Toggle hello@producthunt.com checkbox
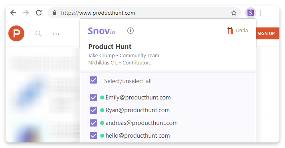The image size is (285, 148). tap(93, 136)
